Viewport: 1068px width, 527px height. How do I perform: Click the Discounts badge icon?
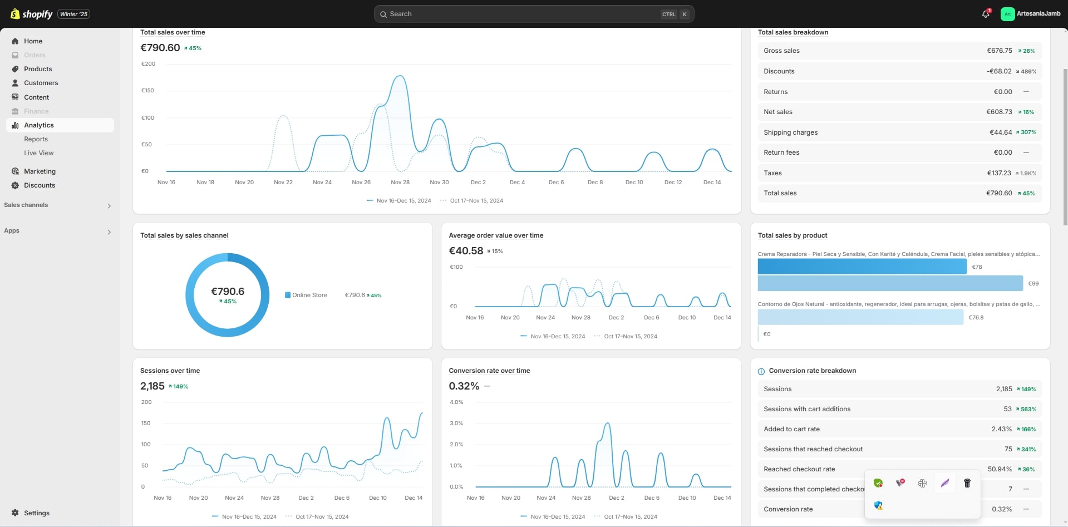(15, 185)
